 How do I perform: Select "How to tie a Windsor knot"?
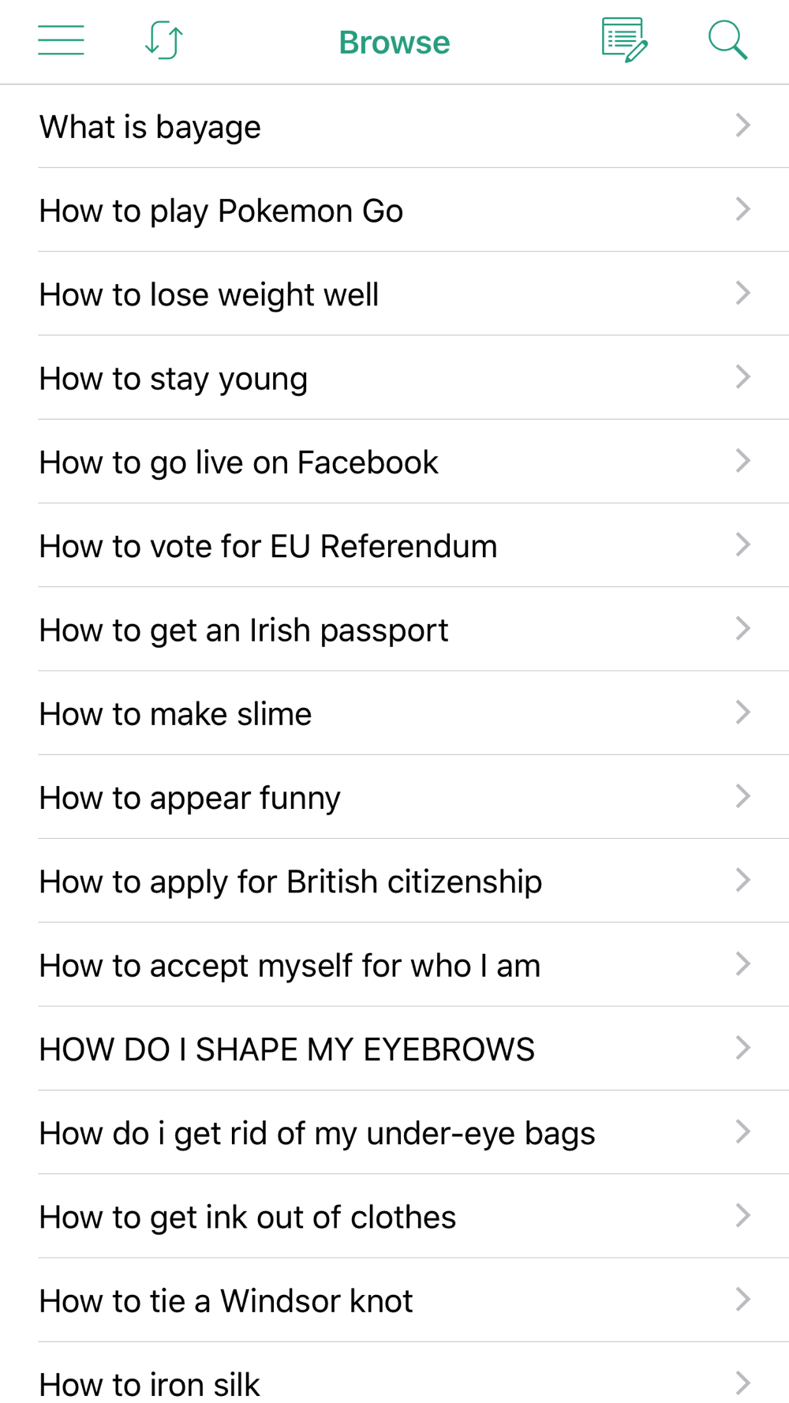point(394,1300)
